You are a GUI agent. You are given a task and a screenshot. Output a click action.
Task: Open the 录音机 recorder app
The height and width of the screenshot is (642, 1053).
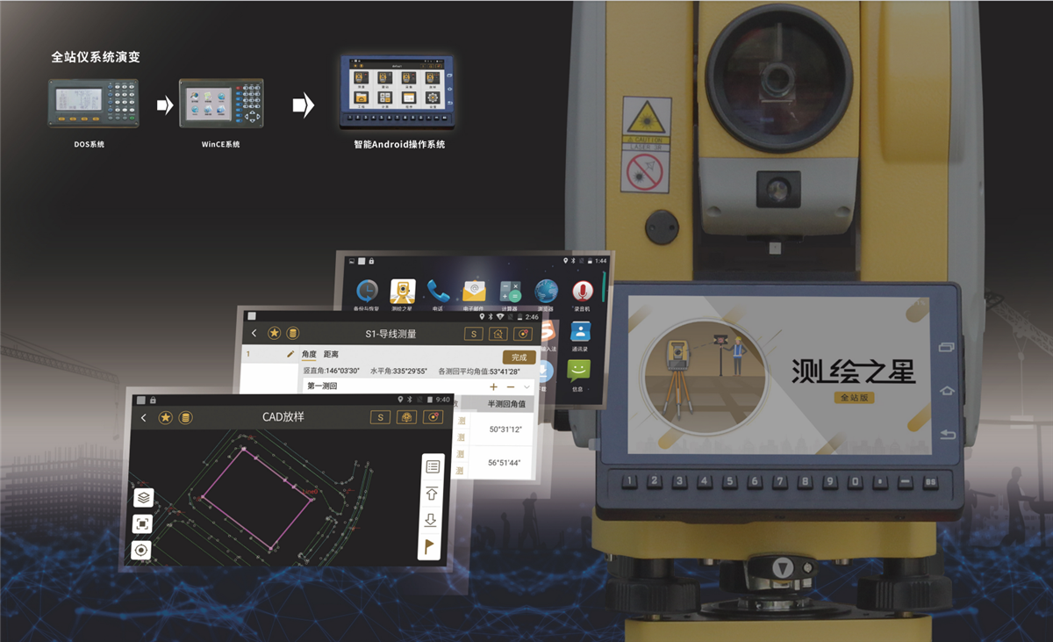coord(582,291)
